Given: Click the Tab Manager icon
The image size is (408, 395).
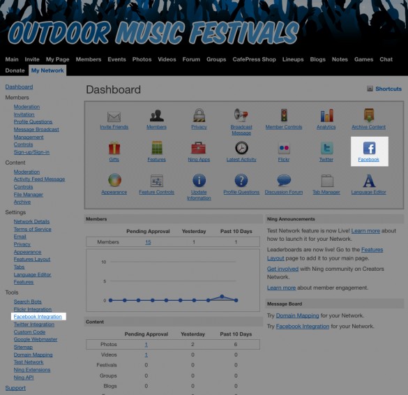Looking at the screenshot, I should 327,181.
